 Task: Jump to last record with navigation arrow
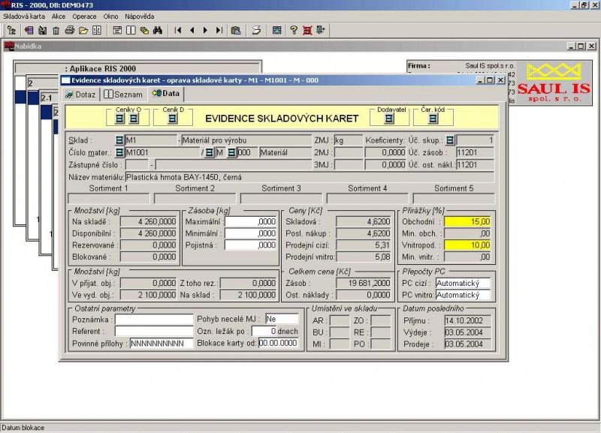coord(219,31)
